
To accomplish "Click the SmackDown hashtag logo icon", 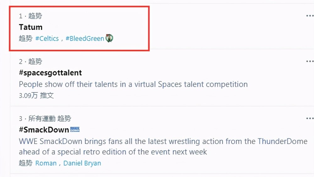I will (75, 130).
